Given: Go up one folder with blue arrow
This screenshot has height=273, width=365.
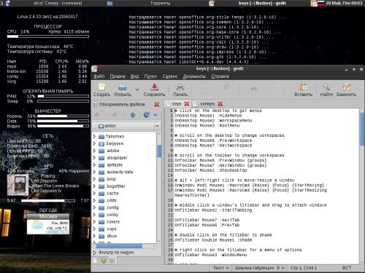Looking at the screenshot, I should [x=133, y=114].
